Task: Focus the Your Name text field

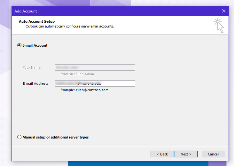Action: 95,67
